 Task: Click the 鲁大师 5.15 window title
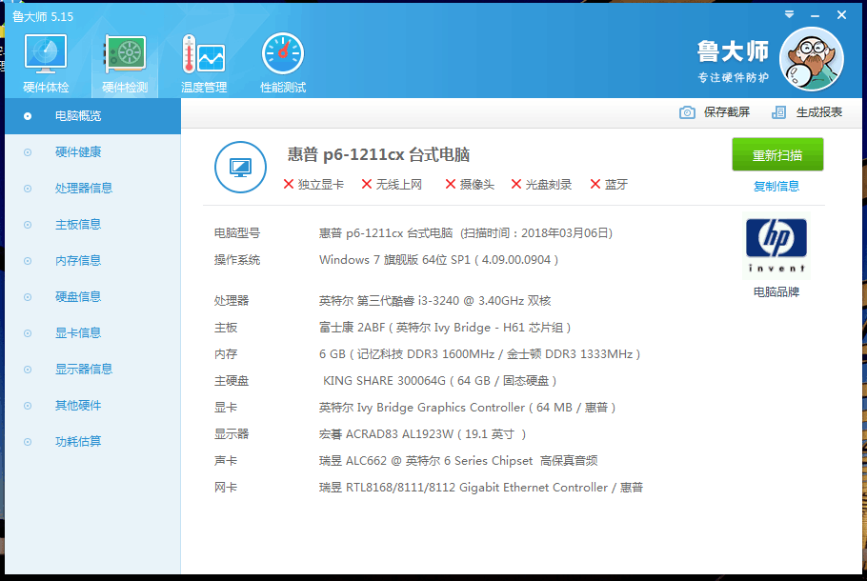[43, 16]
